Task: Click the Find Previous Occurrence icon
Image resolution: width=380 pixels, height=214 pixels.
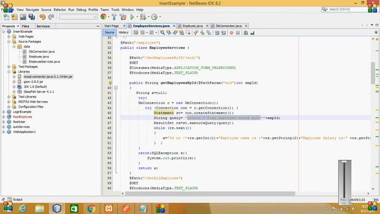Action: click(x=169, y=33)
